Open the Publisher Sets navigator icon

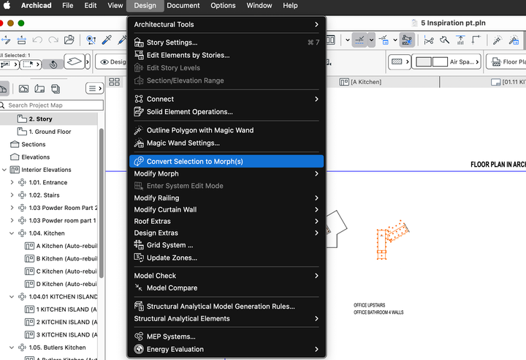pyautogui.click(x=56, y=89)
